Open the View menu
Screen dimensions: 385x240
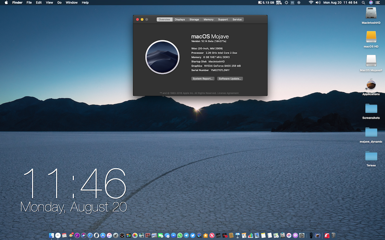pos(49,3)
